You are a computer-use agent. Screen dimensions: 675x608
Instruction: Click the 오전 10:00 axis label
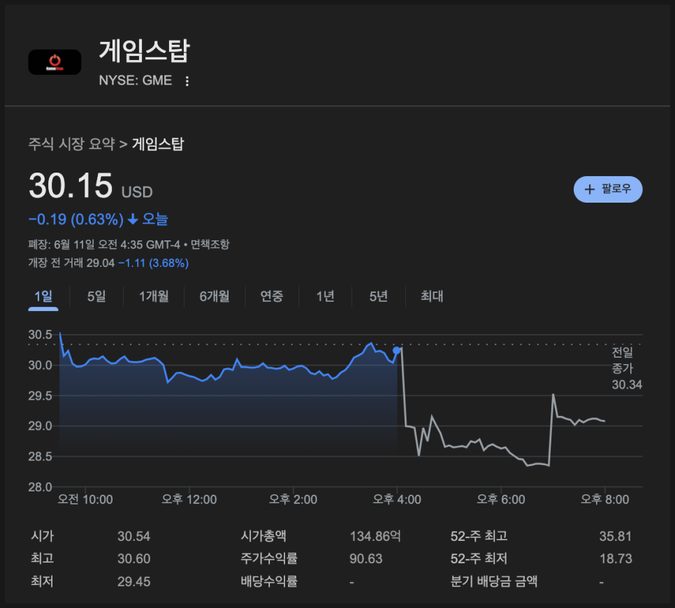pyautogui.click(x=85, y=500)
